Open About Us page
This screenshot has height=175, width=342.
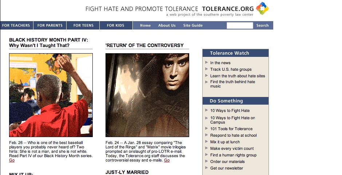coord(167,26)
